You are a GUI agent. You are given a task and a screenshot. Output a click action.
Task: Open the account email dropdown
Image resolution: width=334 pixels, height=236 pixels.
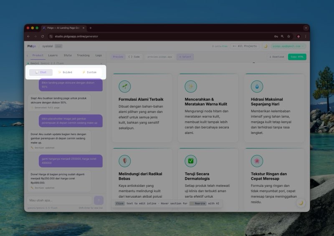tap(288, 46)
